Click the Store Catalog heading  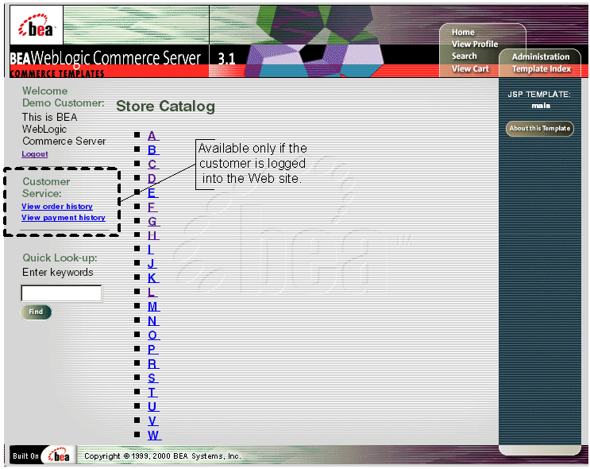(165, 107)
